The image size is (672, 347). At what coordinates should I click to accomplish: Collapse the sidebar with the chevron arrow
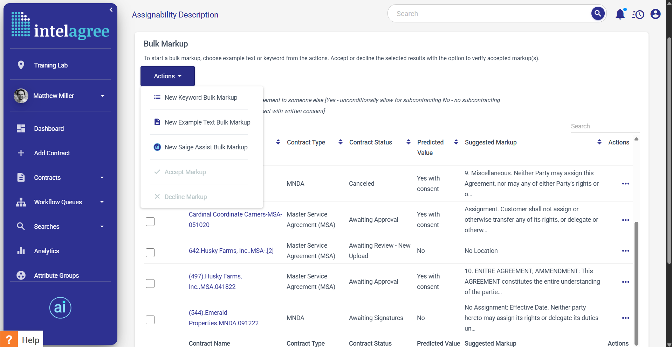(111, 10)
